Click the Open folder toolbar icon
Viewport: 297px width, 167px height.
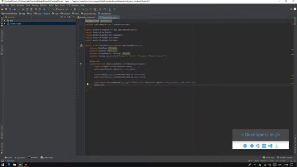coord(2,9)
